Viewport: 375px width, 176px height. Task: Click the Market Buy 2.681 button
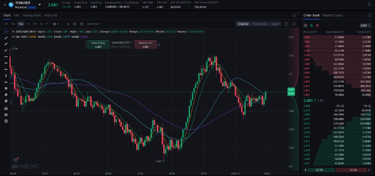98,45
